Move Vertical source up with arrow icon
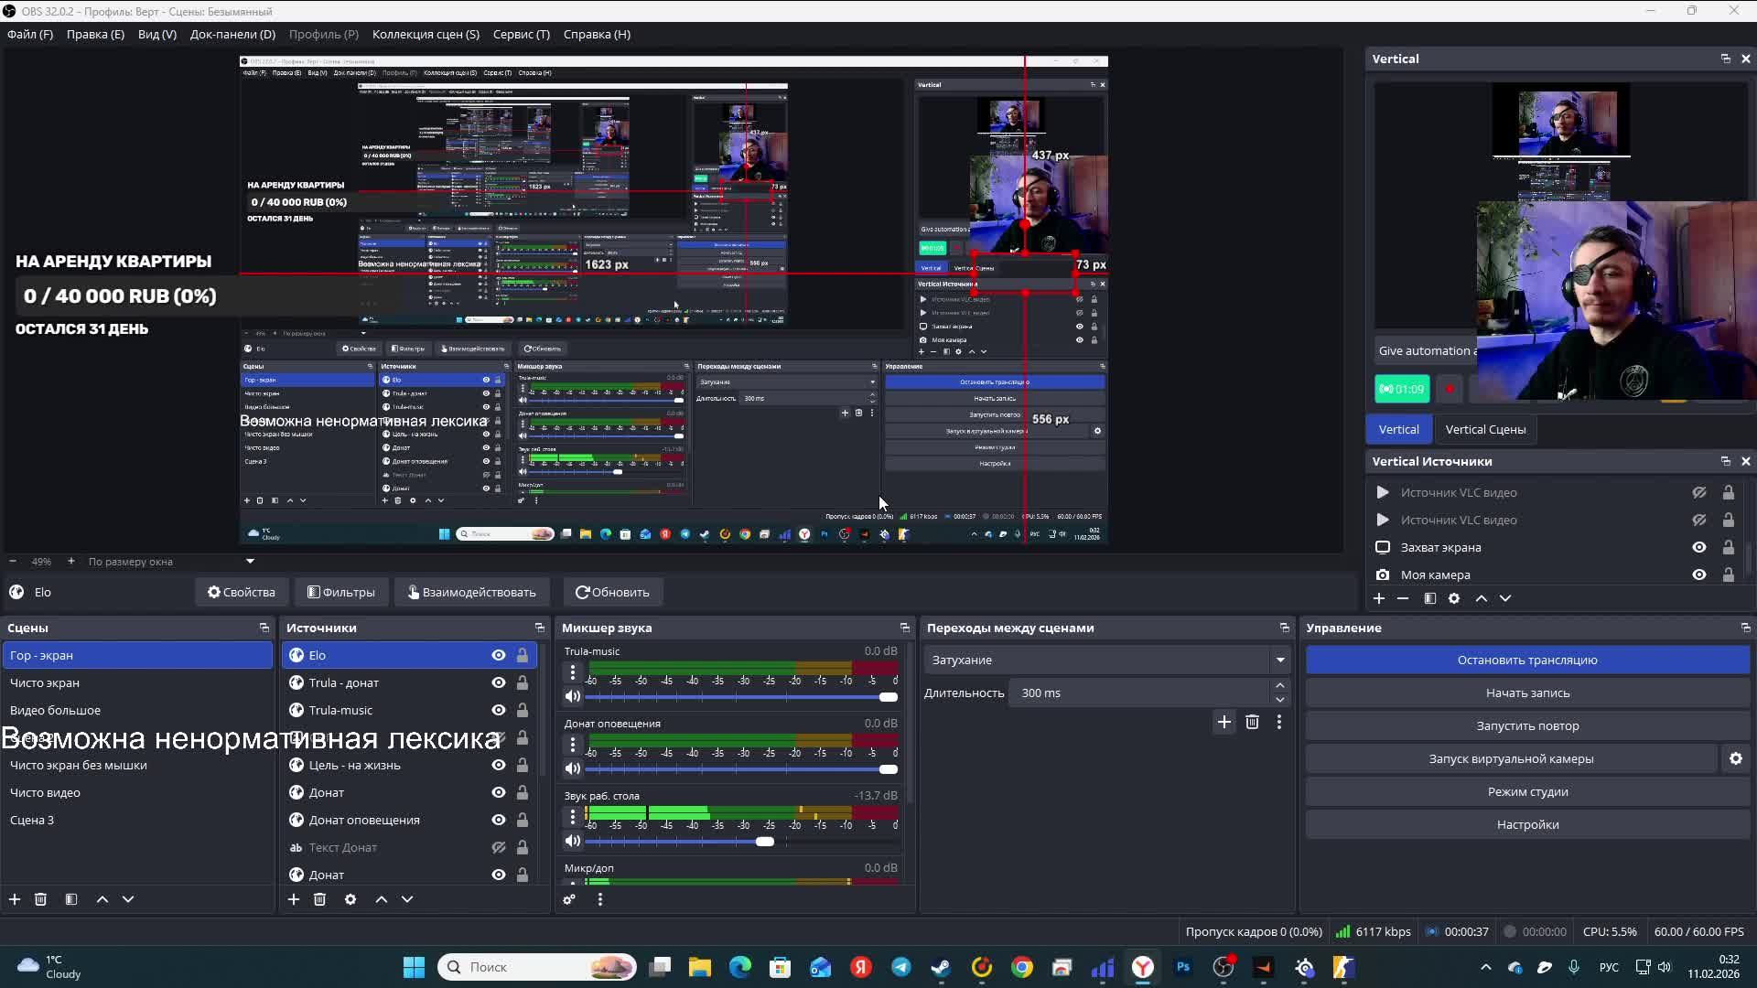This screenshot has height=988, width=1757. pos(1482,598)
